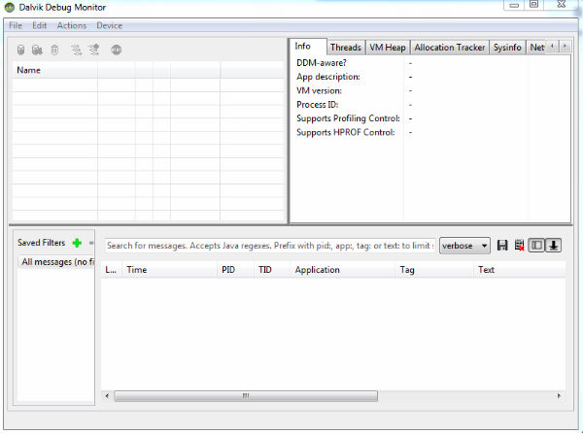
Task: Open the Device menu
Action: click(x=109, y=25)
